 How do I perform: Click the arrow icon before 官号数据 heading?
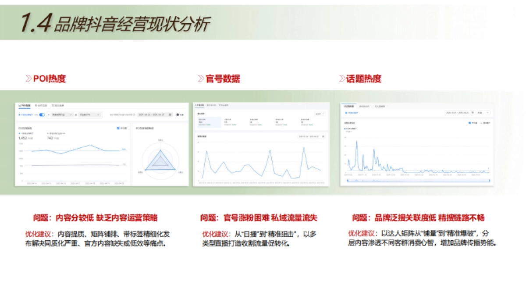201,79
